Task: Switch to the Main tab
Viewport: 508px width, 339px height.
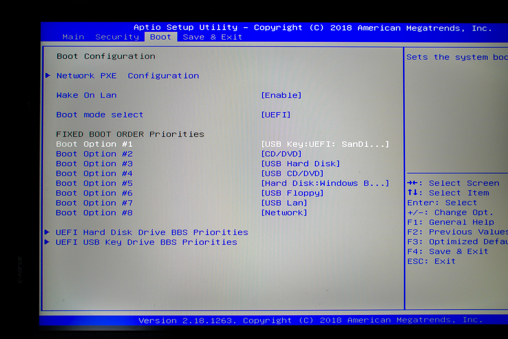Action: pos(73,37)
